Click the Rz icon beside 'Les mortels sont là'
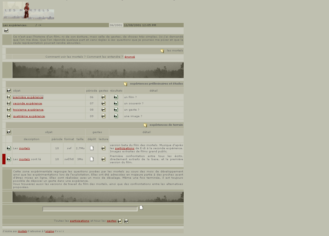The image size is (329, 236). (x=9, y=159)
